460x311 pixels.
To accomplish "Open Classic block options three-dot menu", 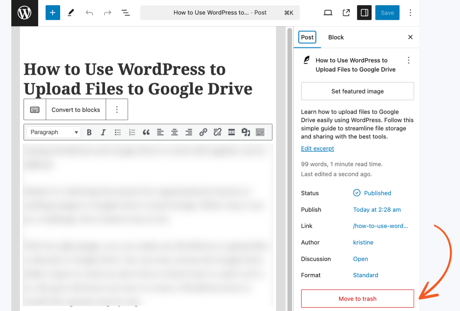I will pos(117,110).
